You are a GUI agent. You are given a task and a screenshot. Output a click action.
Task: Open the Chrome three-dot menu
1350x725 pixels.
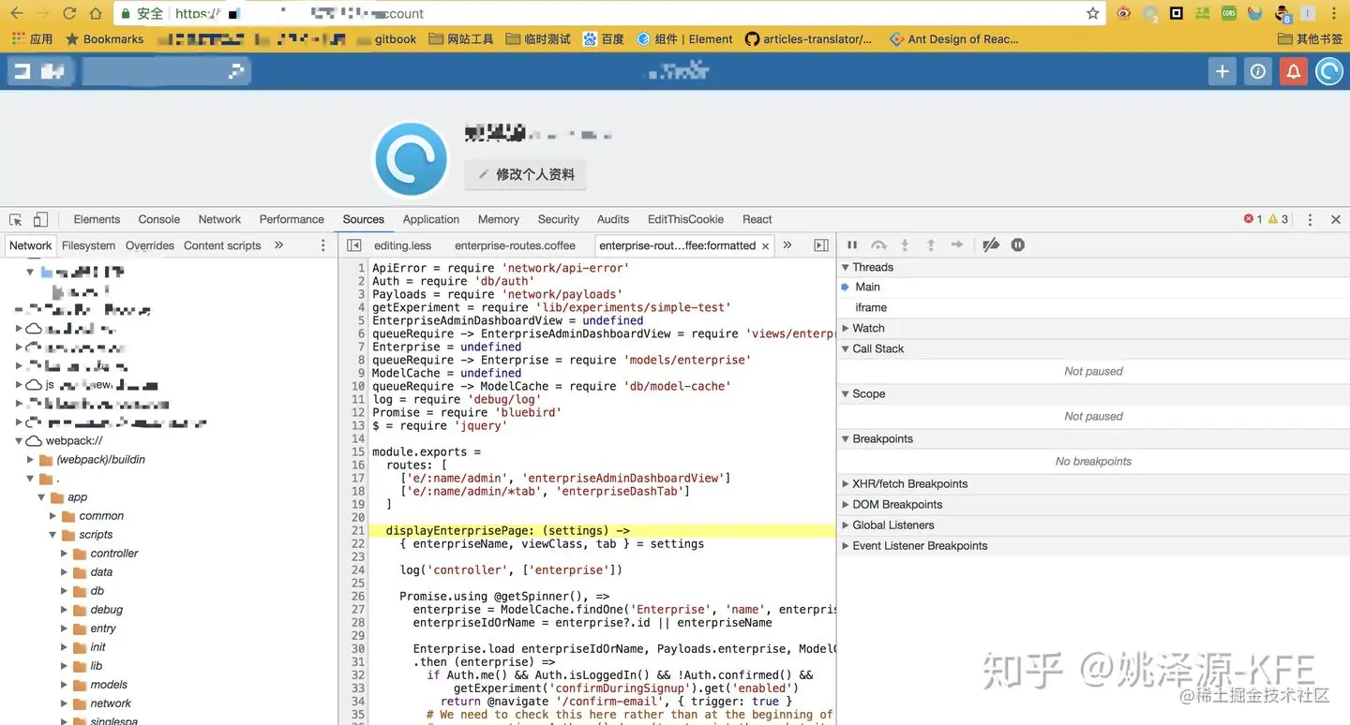[x=1333, y=14]
